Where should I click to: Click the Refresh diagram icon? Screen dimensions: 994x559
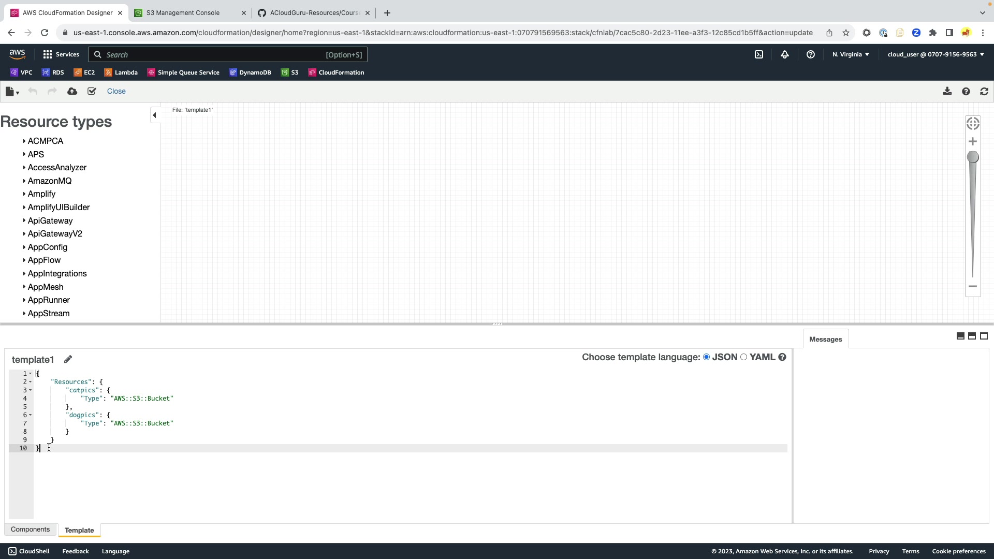tap(984, 92)
